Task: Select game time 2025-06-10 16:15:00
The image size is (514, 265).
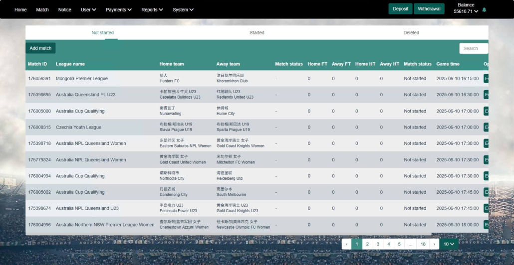Action: point(457,79)
